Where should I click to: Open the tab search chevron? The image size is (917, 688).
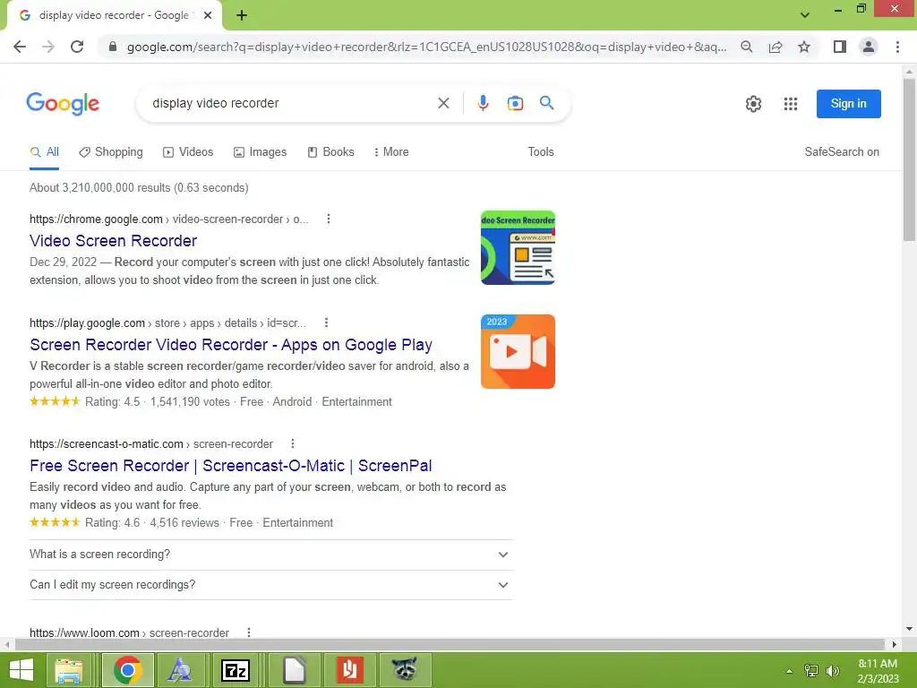click(x=805, y=15)
